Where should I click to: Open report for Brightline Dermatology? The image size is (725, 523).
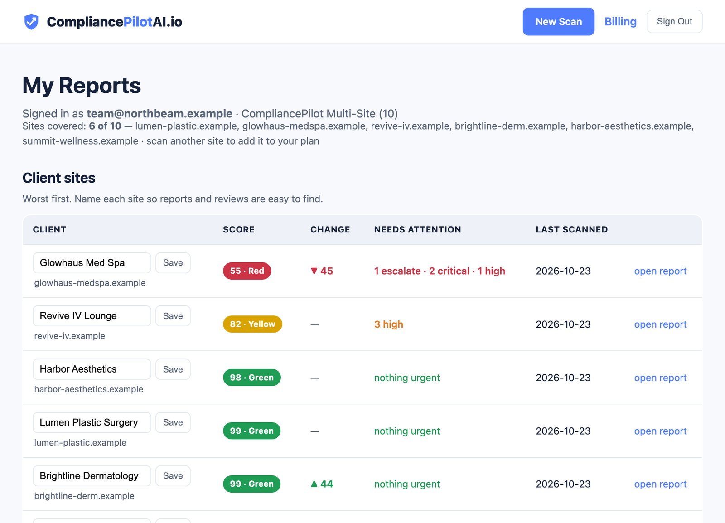click(x=660, y=484)
